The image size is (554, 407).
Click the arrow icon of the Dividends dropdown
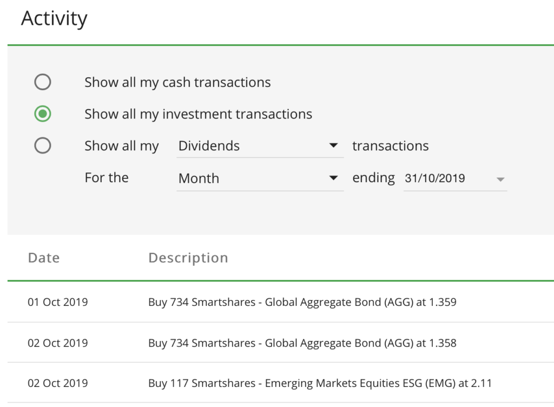coord(334,146)
